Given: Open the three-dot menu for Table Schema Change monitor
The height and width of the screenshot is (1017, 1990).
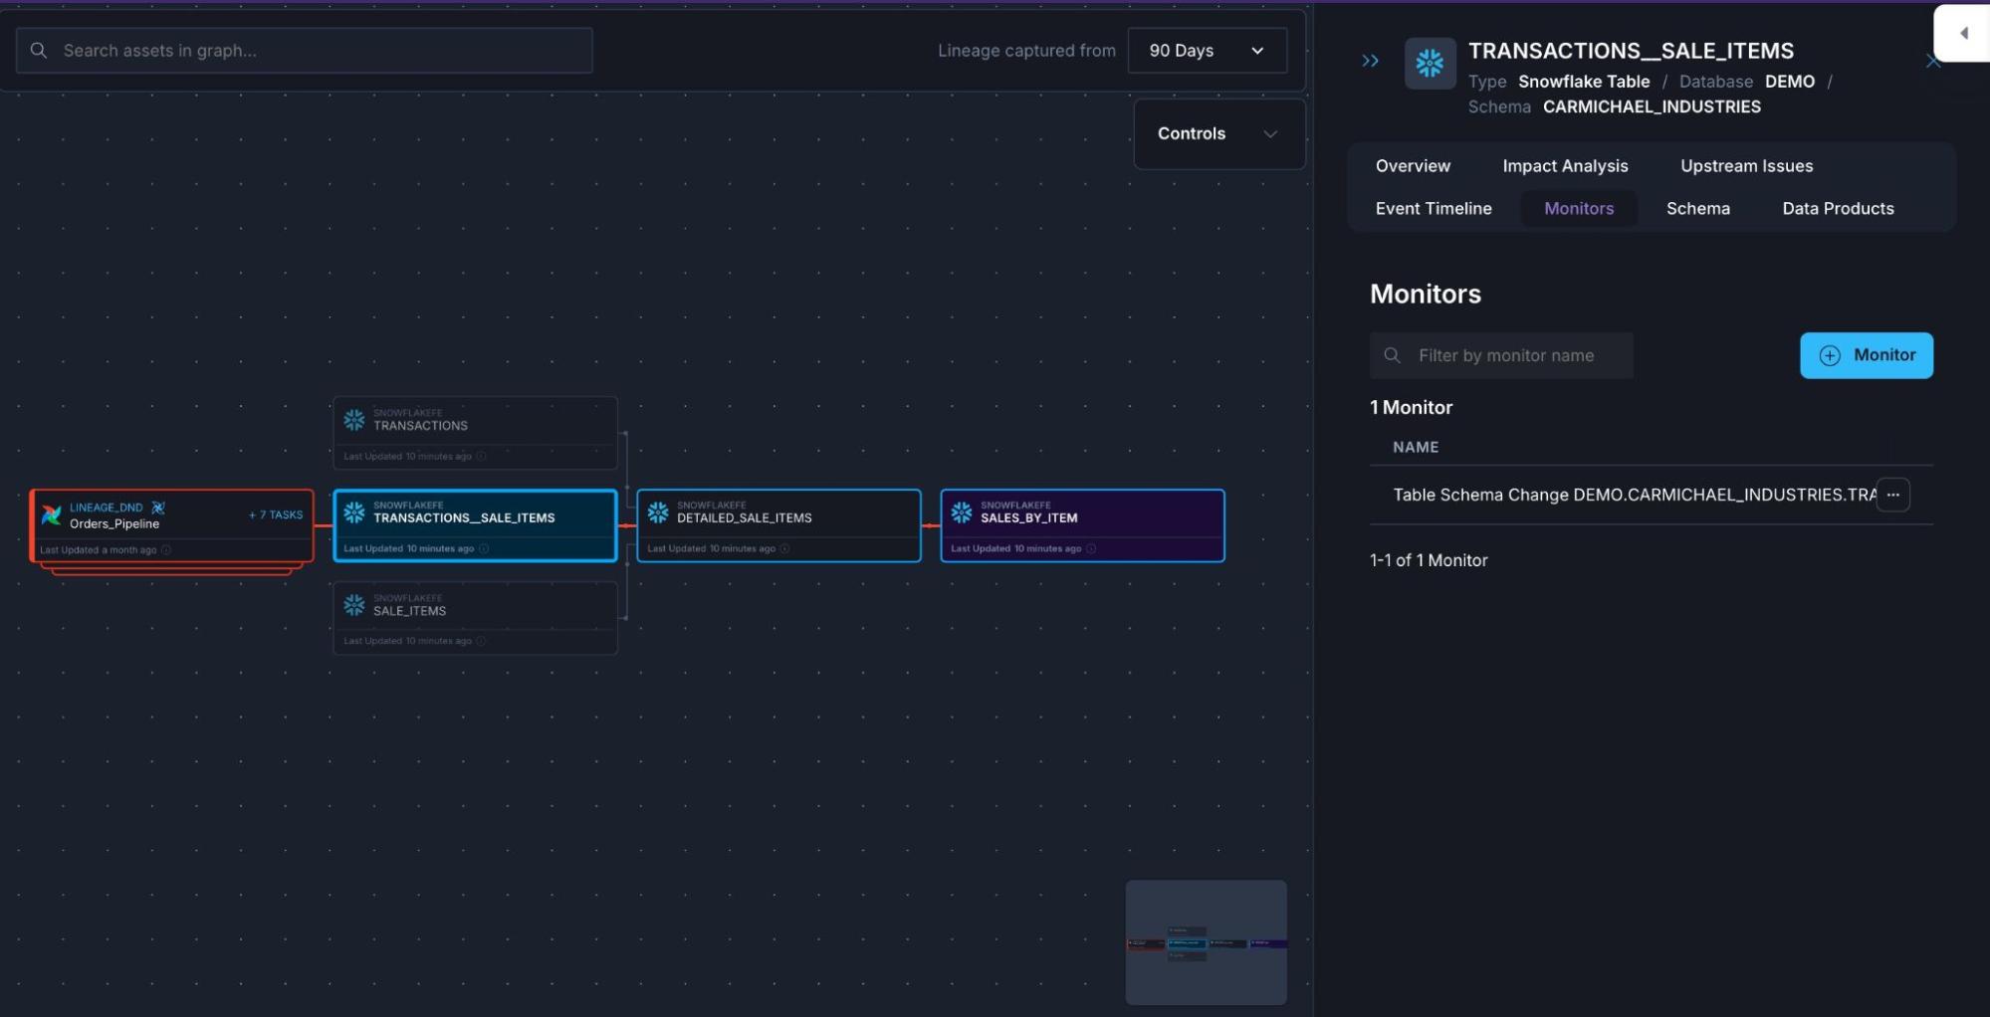Looking at the screenshot, I should (x=1892, y=495).
